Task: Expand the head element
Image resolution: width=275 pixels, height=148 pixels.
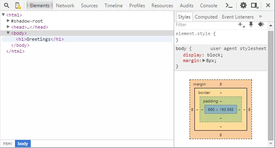Action: tap(8, 27)
